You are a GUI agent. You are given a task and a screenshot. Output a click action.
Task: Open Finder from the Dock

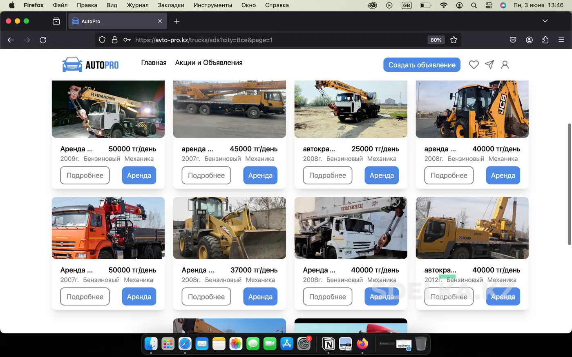(151, 344)
